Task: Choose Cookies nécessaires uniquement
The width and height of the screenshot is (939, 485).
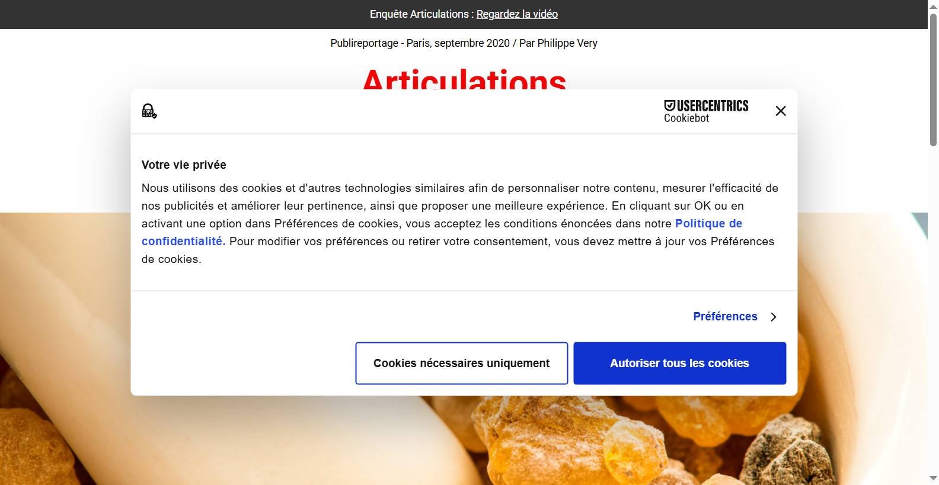Action: 461,363
